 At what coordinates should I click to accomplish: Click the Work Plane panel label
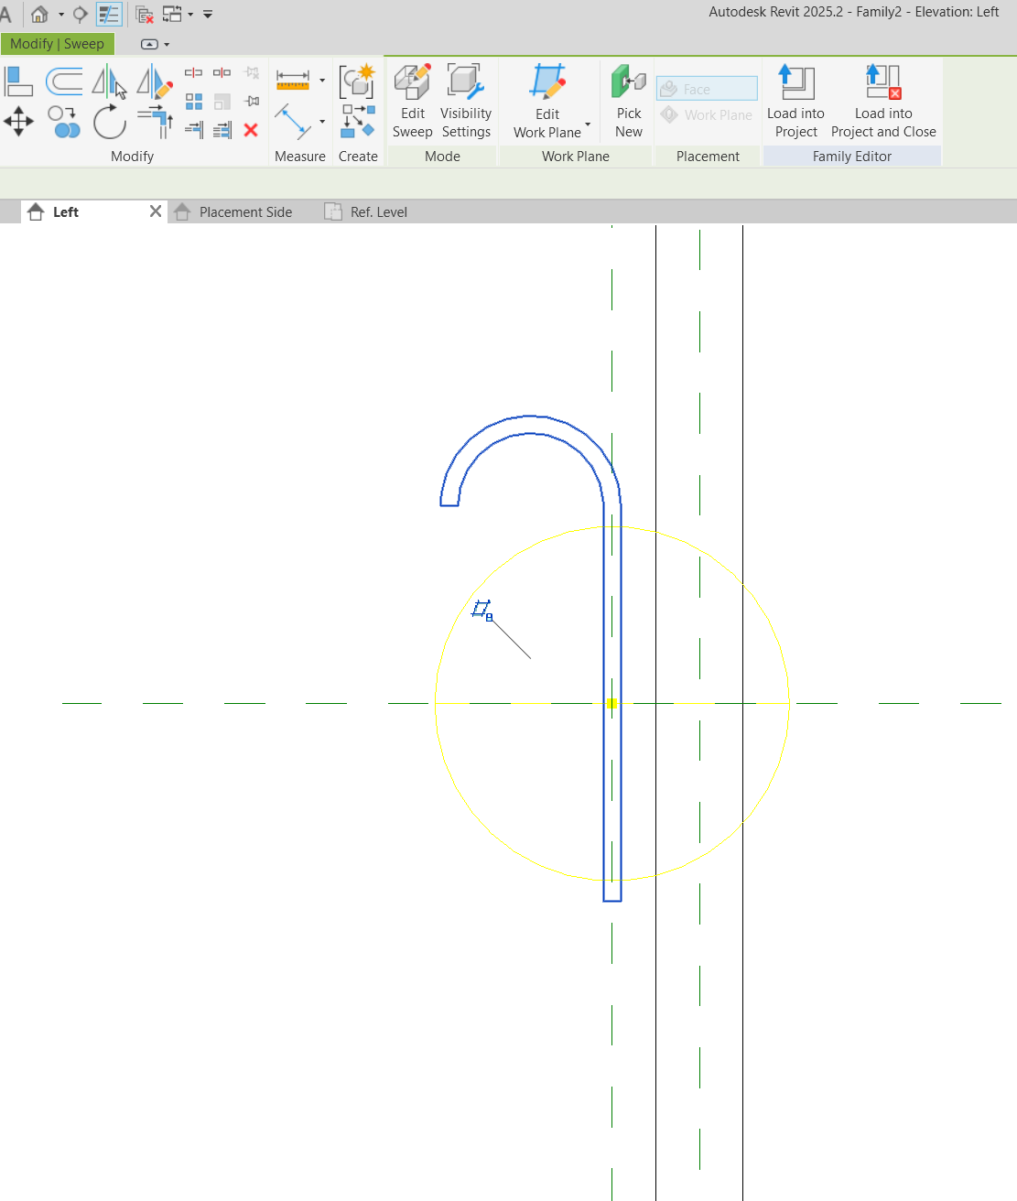(576, 157)
